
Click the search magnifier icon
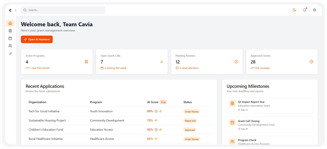pyautogui.click(x=25, y=10)
